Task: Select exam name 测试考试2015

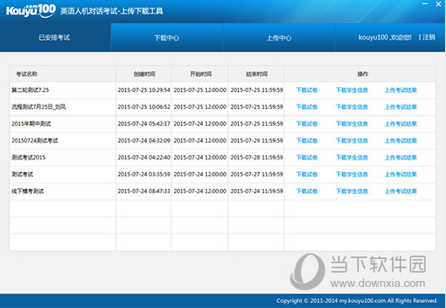Action: (x=29, y=158)
